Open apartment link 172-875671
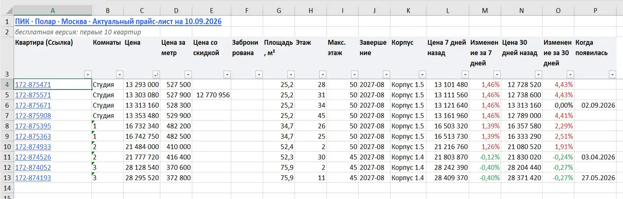The image size is (623, 199). 33,105
